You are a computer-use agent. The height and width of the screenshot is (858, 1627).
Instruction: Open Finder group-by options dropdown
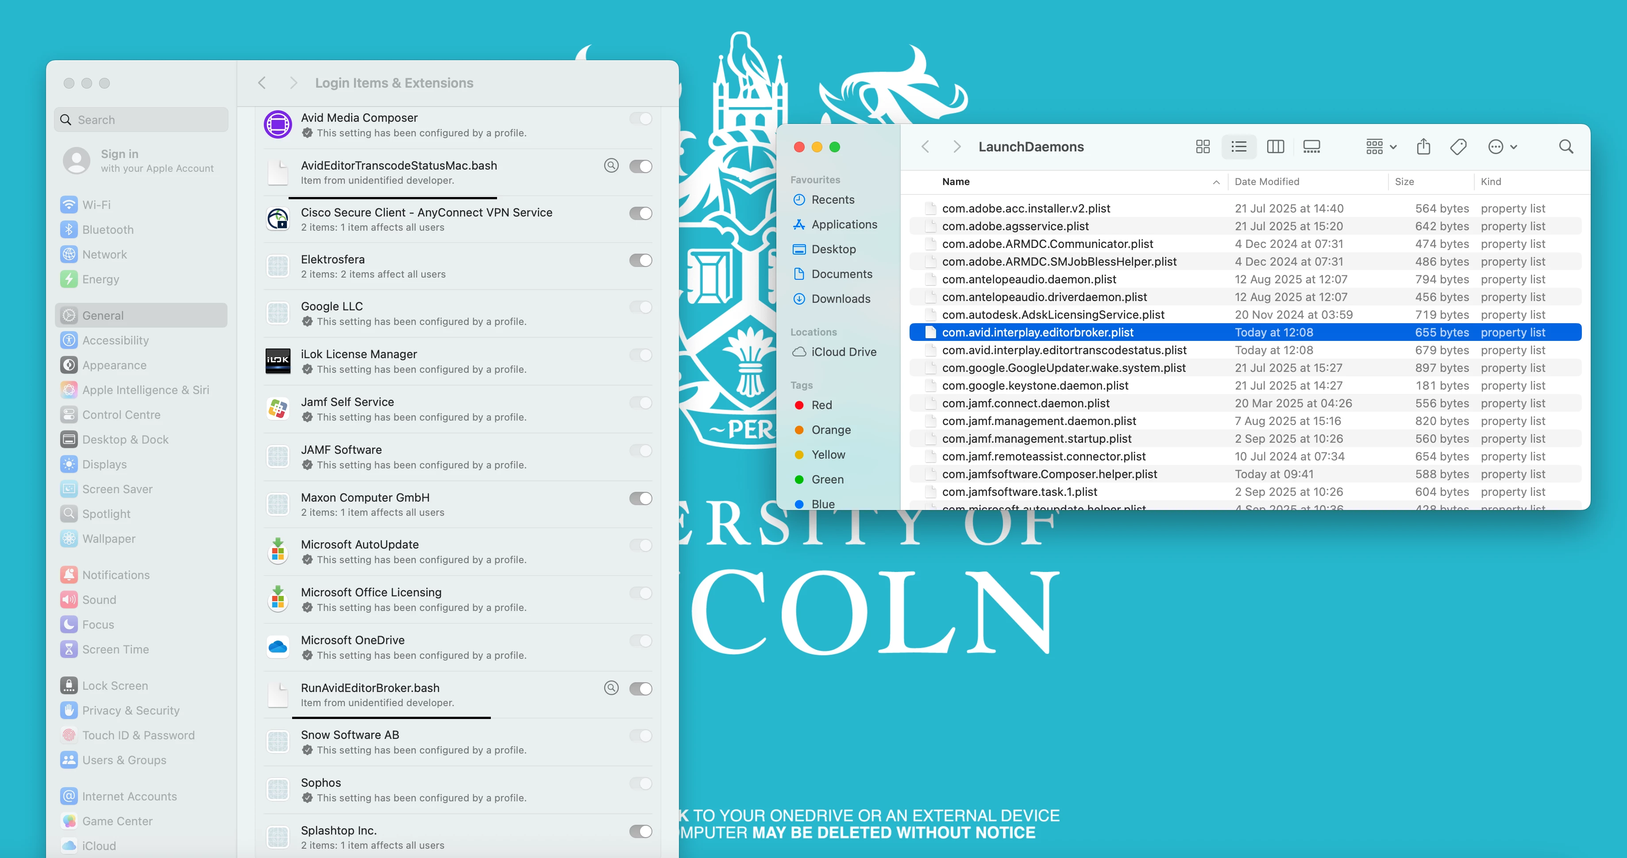[1380, 147]
